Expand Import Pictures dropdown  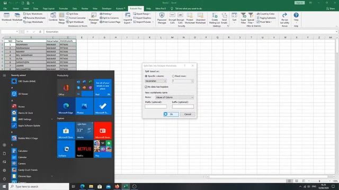144,22
